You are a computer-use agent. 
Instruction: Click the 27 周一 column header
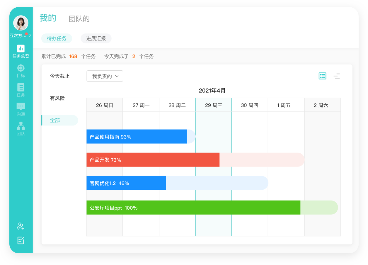click(x=141, y=105)
